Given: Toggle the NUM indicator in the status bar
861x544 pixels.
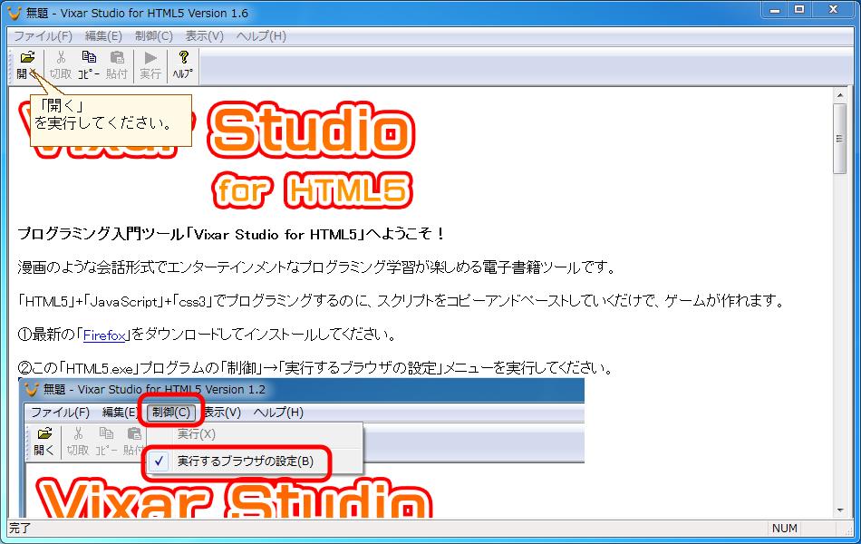Looking at the screenshot, I should pyautogui.click(x=785, y=529).
